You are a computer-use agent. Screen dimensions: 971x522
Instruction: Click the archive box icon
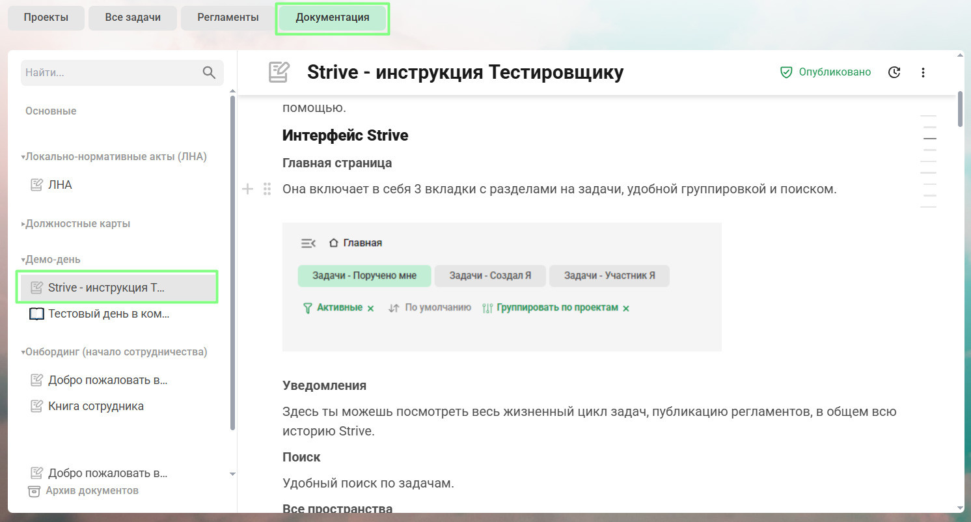click(x=34, y=491)
